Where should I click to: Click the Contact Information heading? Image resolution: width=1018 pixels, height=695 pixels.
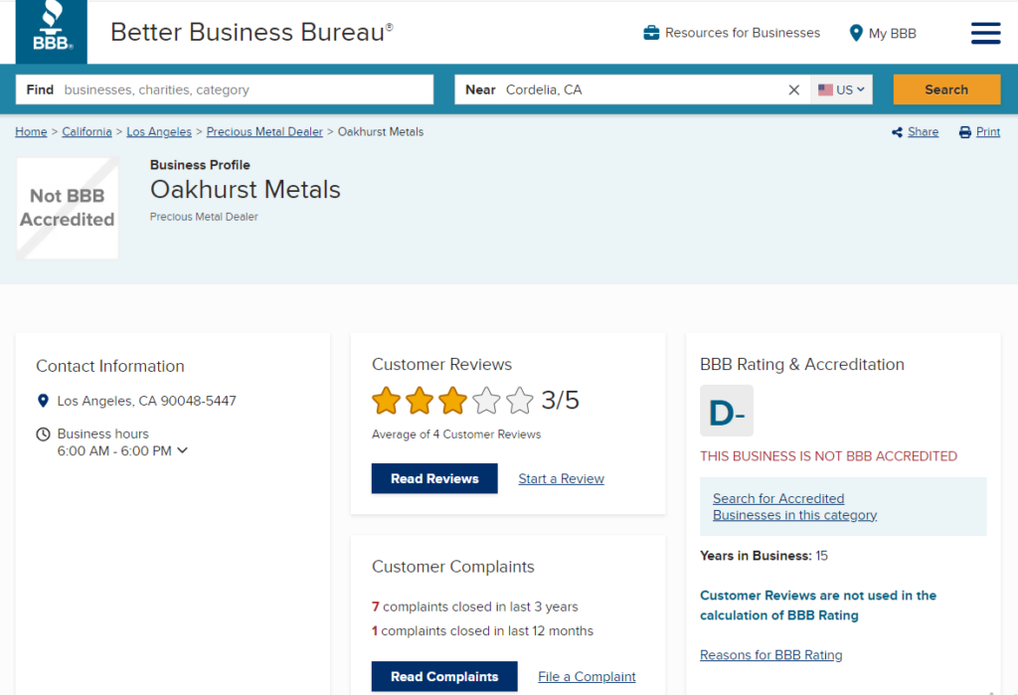109,366
